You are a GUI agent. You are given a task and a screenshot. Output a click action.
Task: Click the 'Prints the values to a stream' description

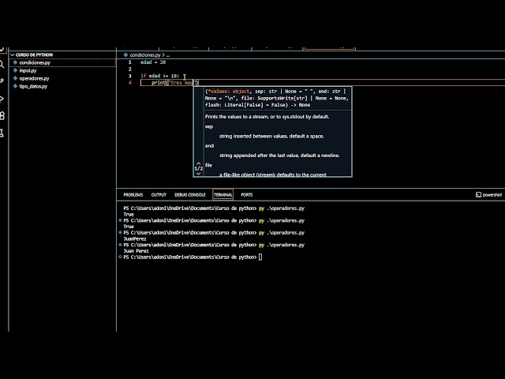pos(267,117)
